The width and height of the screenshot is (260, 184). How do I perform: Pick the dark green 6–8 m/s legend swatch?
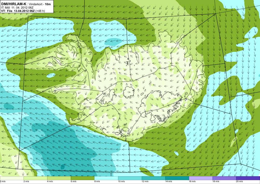[83, 178]
